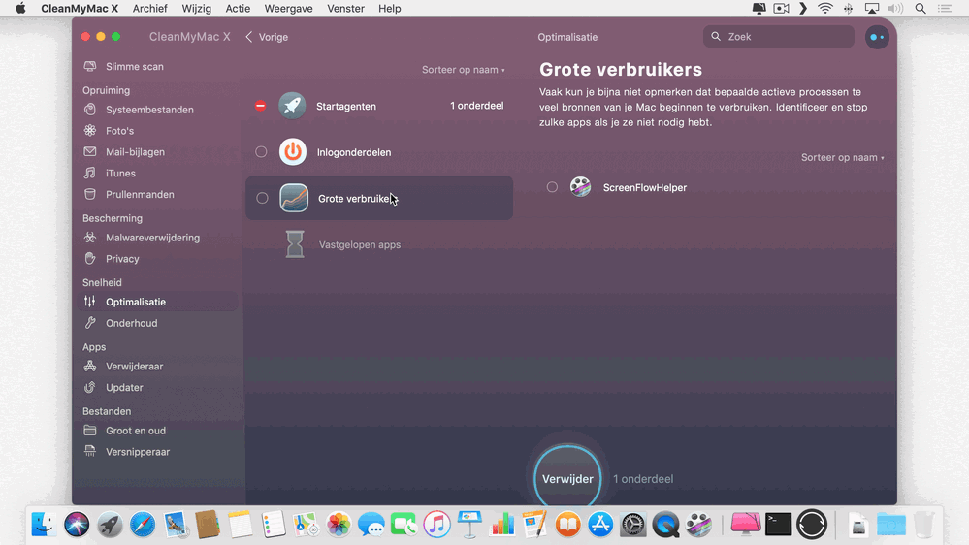The width and height of the screenshot is (969, 545).
Task: Open Updater module
Action: pyautogui.click(x=123, y=388)
